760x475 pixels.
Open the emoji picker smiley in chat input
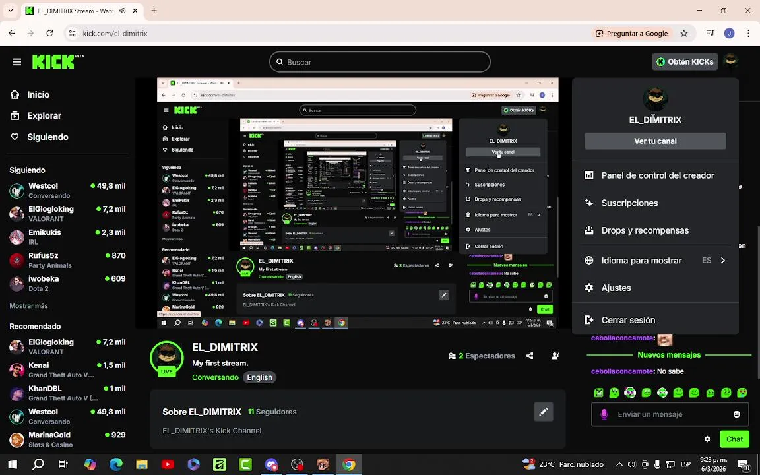(737, 414)
